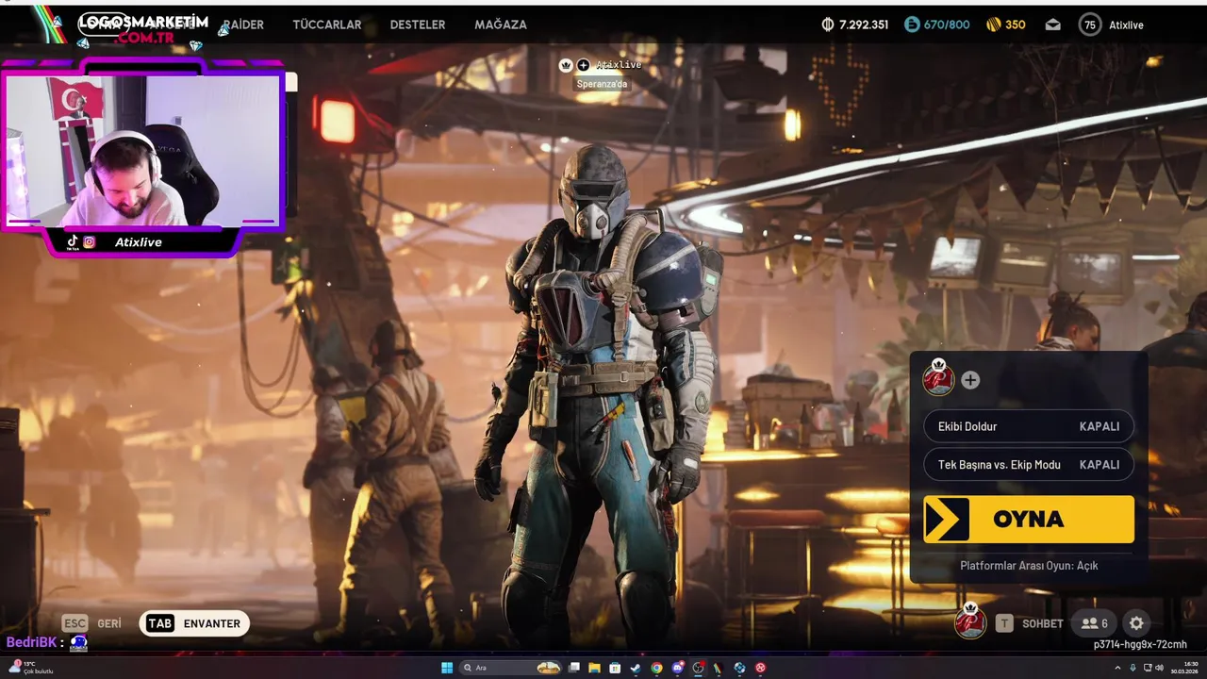Open Google Chrome from taskbar
This screenshot has width=1207, height=679.
(x=656, y=668)
